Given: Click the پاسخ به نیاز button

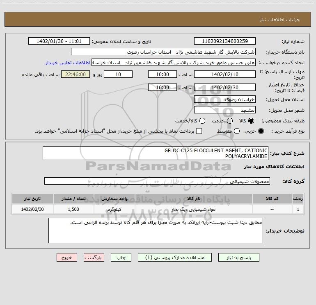Looking at the screenshot, I should (x=238, y=258).
